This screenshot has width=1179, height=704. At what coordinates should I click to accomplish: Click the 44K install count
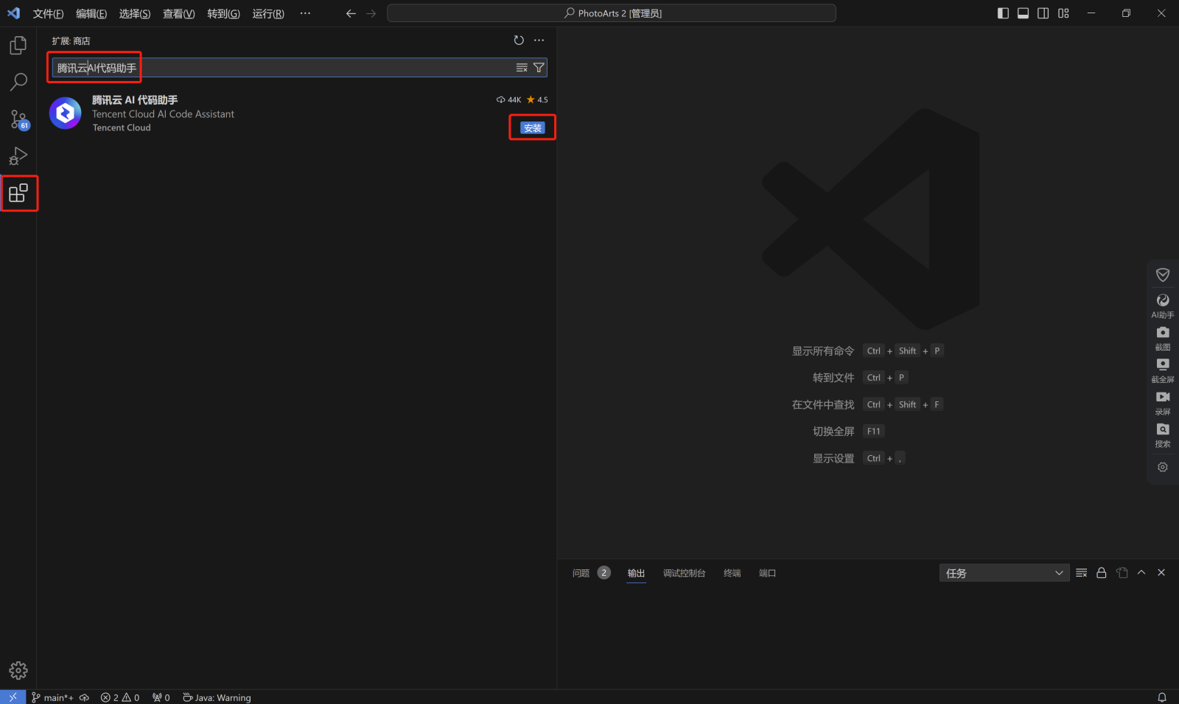509,99
